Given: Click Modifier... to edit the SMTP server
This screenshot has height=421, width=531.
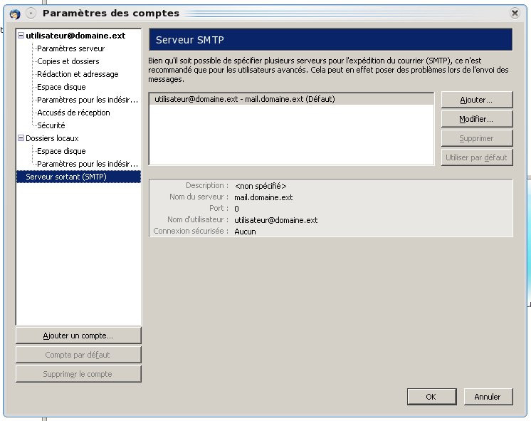Looking at the screenshot, I should 476,119.
